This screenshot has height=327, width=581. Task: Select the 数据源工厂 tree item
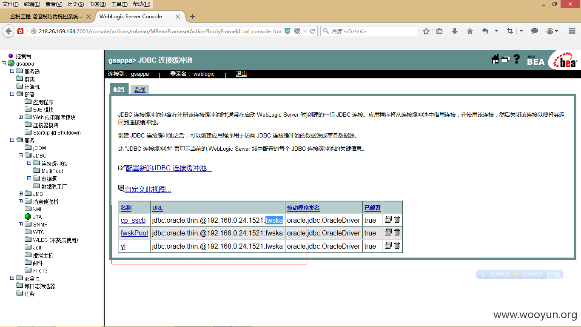[54, 186]
